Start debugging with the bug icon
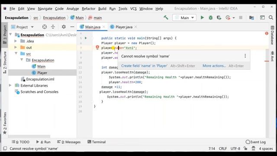This screenshot has width=277, height=156. (211, 18)
